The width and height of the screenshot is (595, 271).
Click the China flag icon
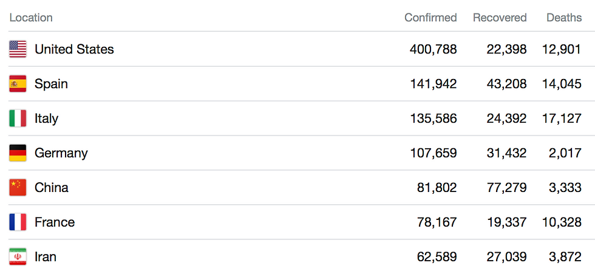[18, 188]
